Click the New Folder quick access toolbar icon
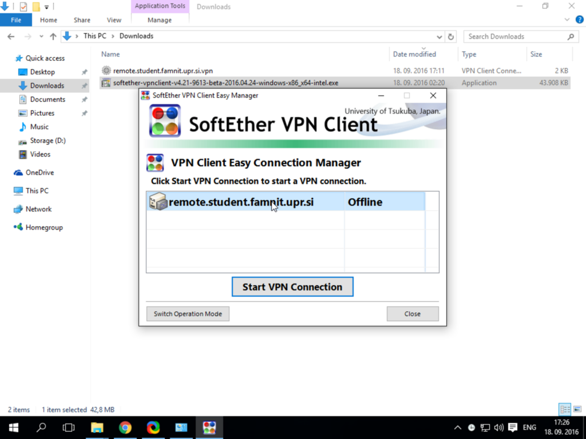 coord(36,6)
